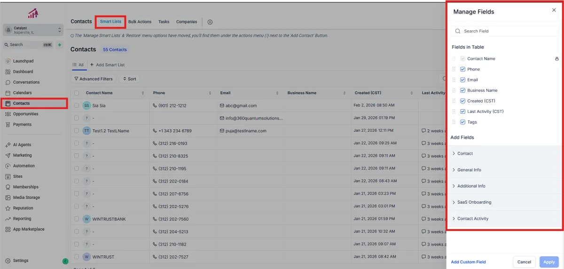
Task: Click the W avatar for WINTRUSTBANK
Action: tap(86, 219)
